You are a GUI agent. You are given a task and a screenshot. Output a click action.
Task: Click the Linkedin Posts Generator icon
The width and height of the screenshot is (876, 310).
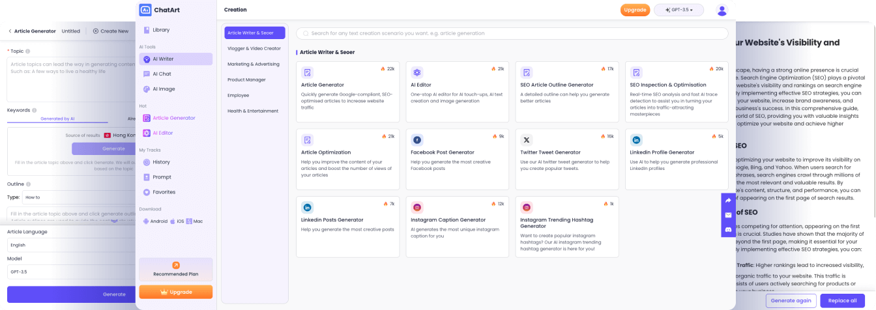click(x=307, y=208)
